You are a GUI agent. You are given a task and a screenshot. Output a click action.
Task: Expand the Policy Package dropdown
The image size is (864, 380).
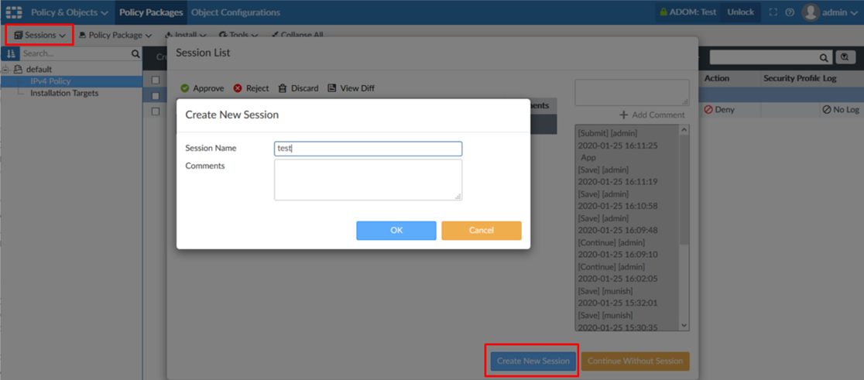coord(115,35)
